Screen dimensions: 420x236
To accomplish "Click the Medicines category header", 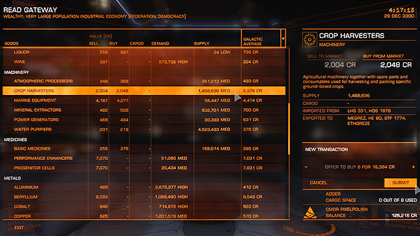I will tap(15, 140).
